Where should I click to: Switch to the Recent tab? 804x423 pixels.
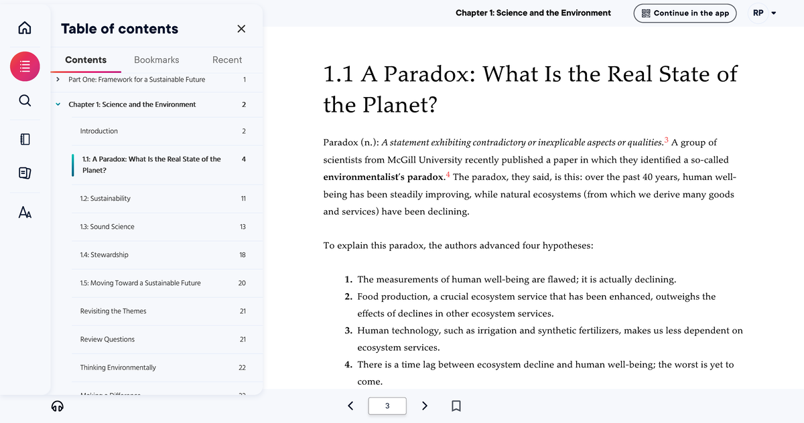click(227, 60)
